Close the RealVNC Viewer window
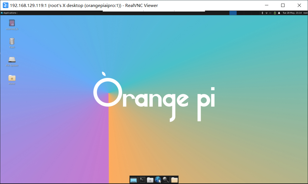 click(299, 5)
